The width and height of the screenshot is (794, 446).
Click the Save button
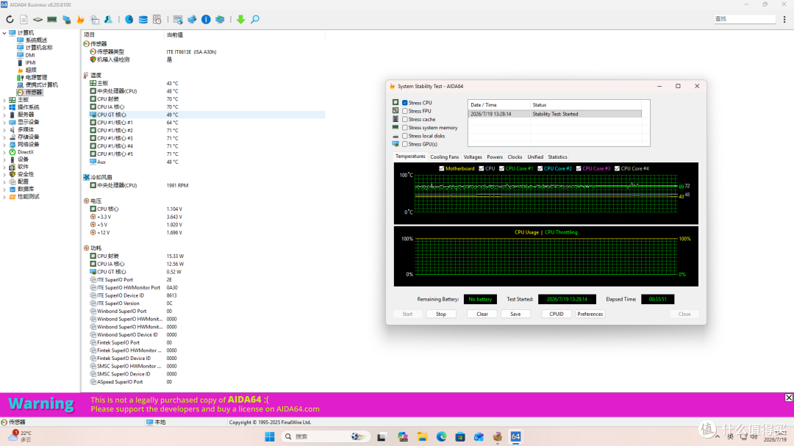[515, 314]
